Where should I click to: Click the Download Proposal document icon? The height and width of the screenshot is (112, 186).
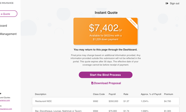tap(92, 83)
